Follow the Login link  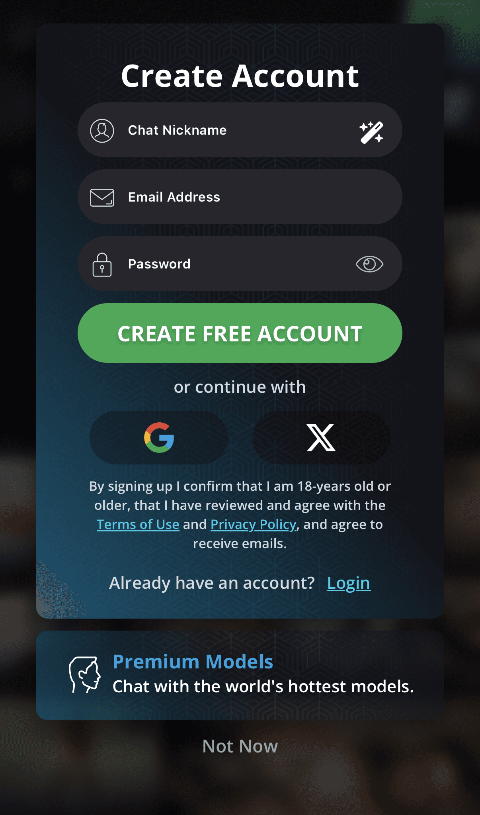[349, 583]
